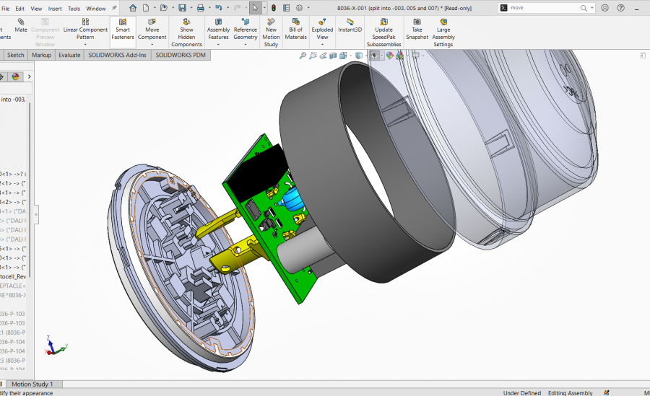Open the Bill of Materials tool
Screen dimensions: 650x396
(296, 29)
